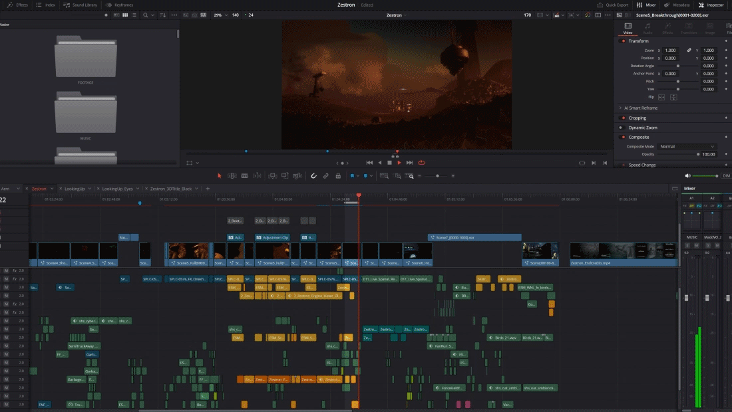Viewport: 732px width, 412px height.
Task: Toggle the Loop playback button
Action: tap(421, 163)
